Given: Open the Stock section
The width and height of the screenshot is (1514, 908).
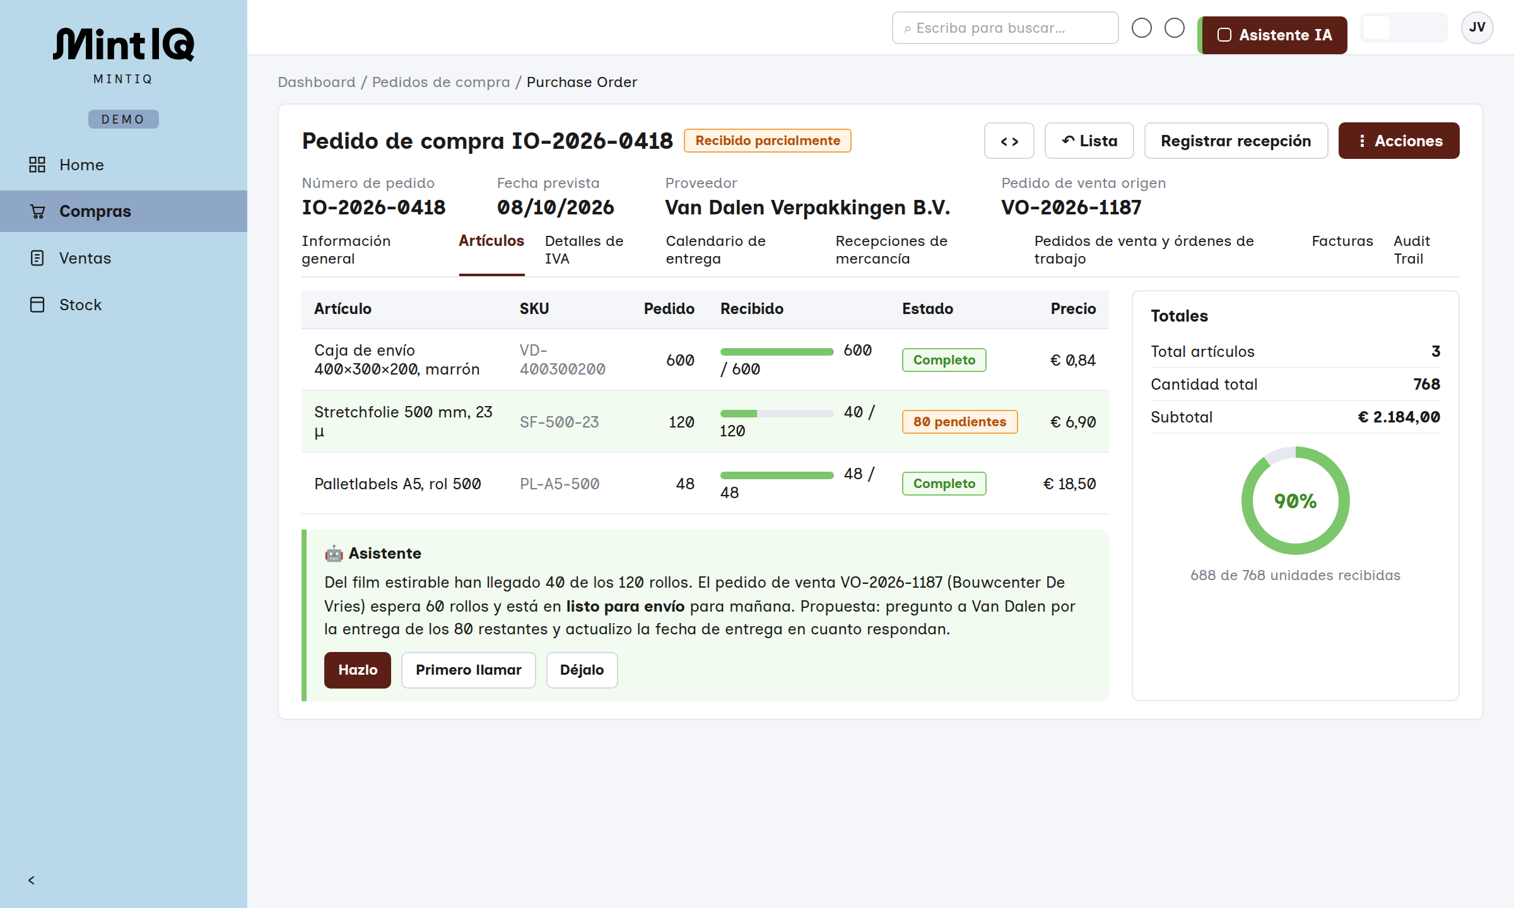Looking at the screenshot, I should coord(124,305).
